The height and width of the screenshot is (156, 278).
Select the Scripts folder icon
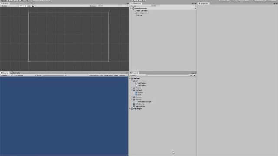click(x=134, y=99)
